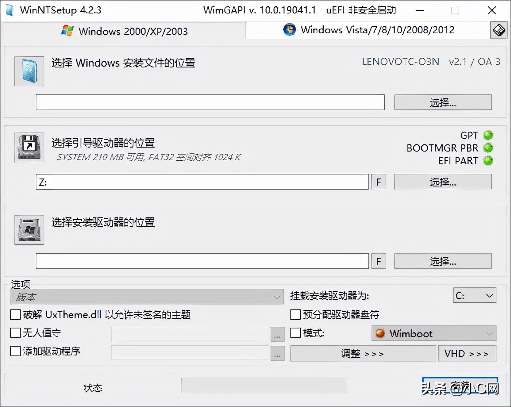
Task: Click the SYSTEM 210 MB boot drive info text
Action: point(149,157)
